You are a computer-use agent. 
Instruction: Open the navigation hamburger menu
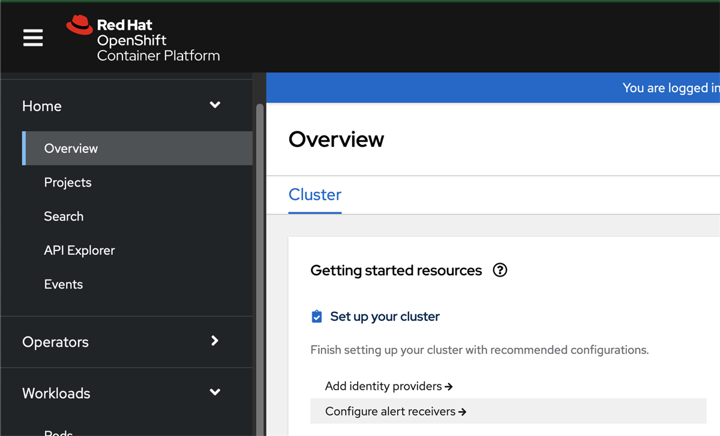pos(33,37)
